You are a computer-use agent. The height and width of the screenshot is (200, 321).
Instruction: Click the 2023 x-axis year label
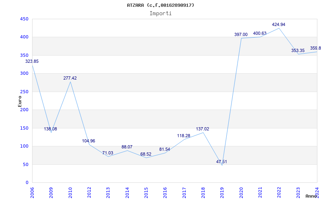[298, 193]
